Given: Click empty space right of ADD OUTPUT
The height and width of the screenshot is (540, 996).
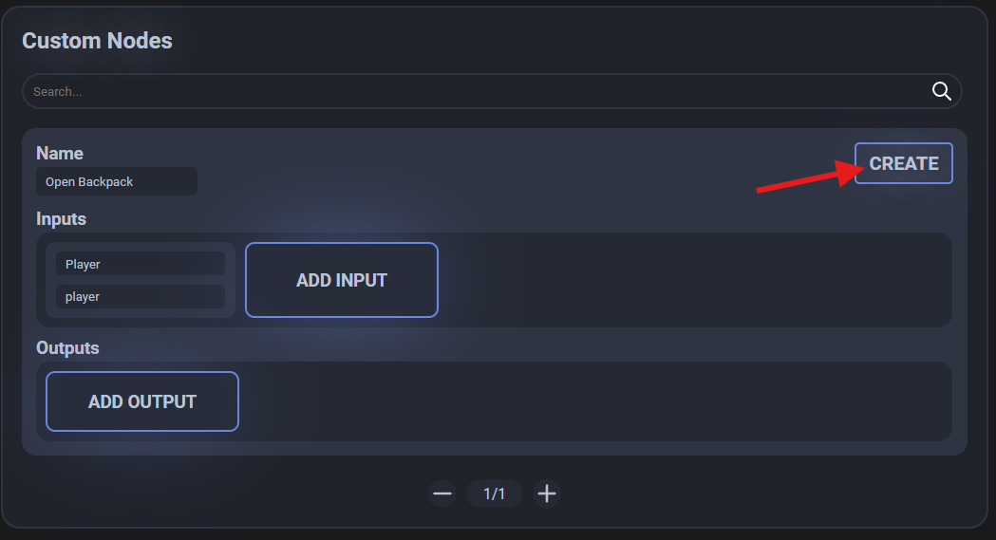Looking at the screenshot, I should coord(589,401).
